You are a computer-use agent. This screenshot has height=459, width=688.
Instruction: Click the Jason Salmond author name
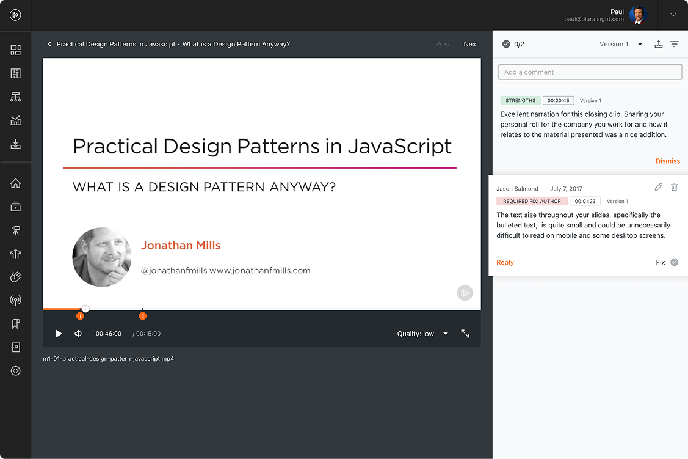[517, 189]
